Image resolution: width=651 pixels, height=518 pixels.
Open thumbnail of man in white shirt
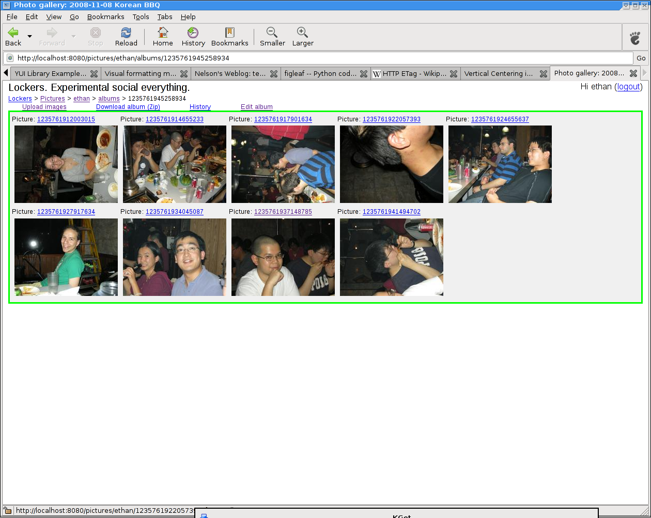click(283, 257)
